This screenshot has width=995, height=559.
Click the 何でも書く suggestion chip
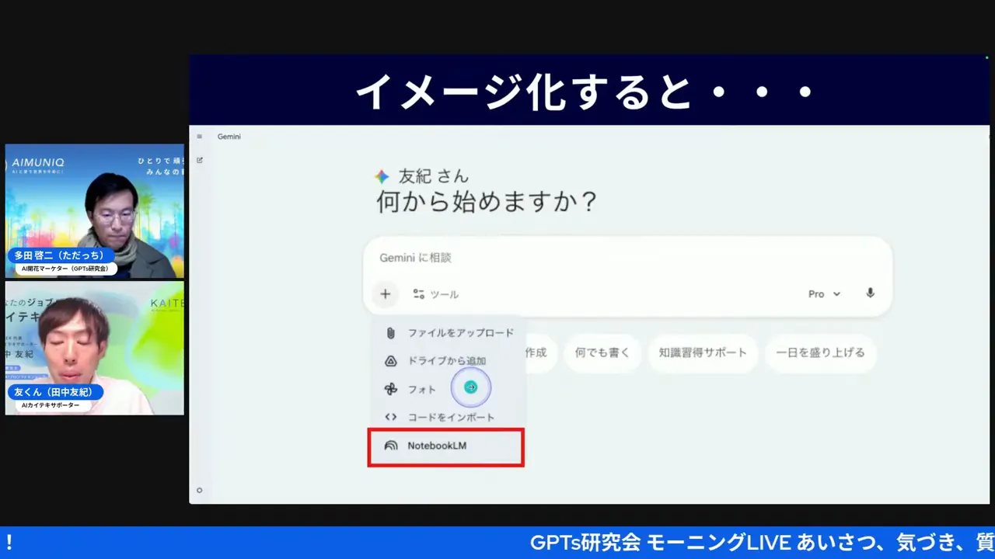(x=602, y=352)
